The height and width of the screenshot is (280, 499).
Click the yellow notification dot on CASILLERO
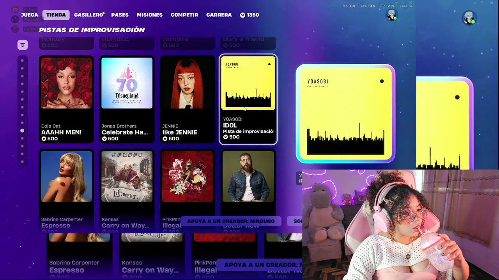coord(103,13)
